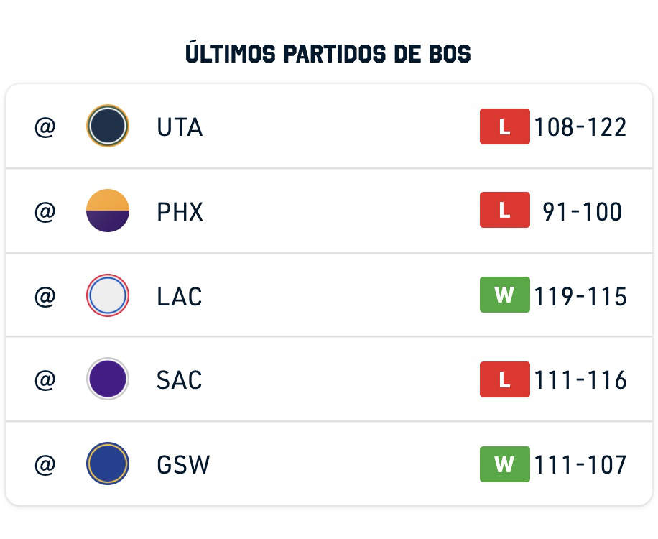Viewport: 658px width, 539px height.
Task: Click the red L badge on UTA row
Action: point(505,126)
